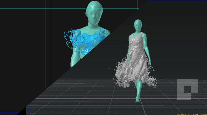Click the blue Z axis of the gizmo

(x=30, y=111)
